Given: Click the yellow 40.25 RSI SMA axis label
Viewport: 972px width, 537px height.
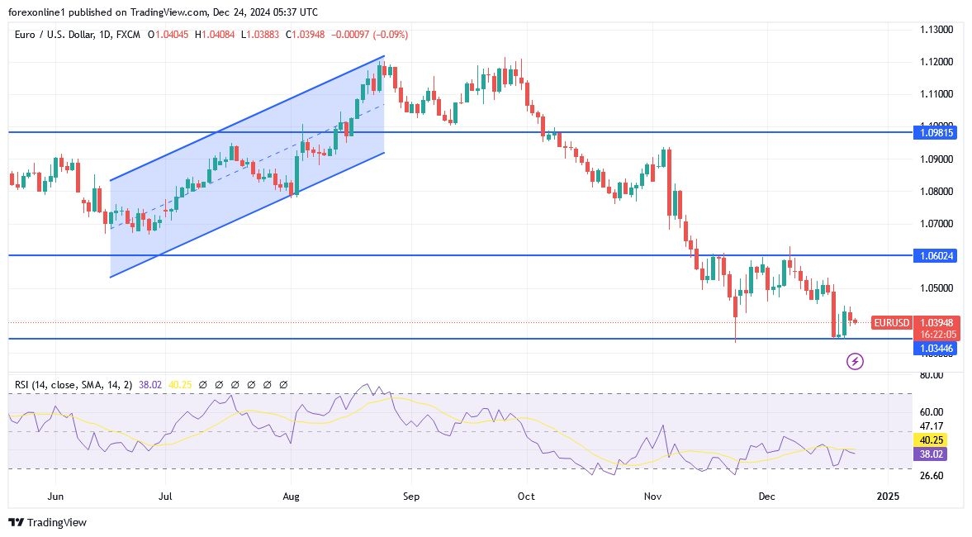Looking at the screenshot, I should (x=930, y=440).
